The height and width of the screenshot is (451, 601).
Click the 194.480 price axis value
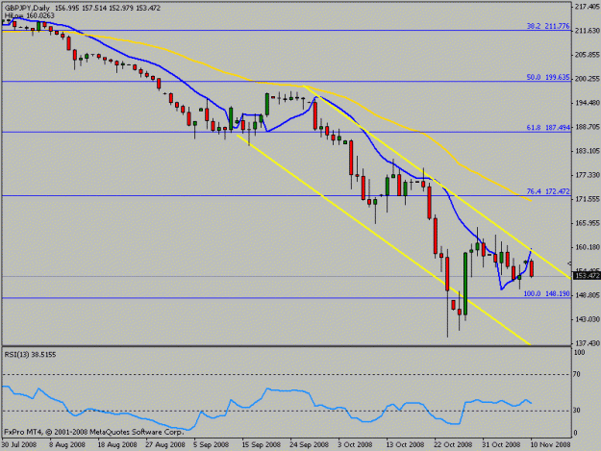point(587,103)
